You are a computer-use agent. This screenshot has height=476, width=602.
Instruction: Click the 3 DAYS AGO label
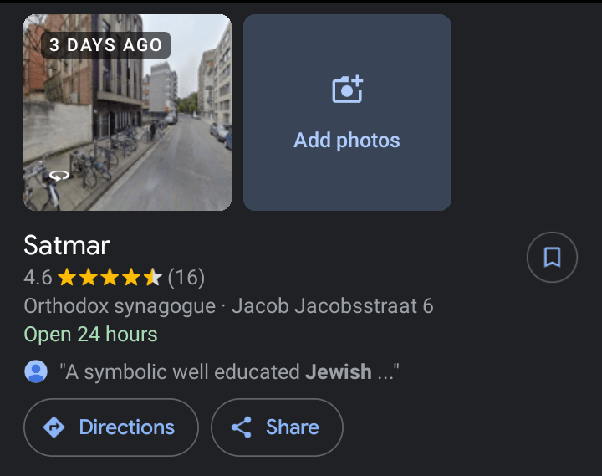click(105, 45)
